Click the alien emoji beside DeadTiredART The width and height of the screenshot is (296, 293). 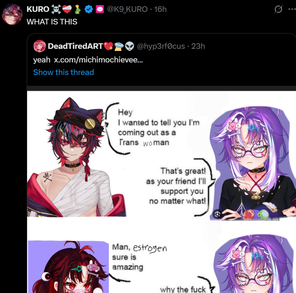(x=129, y=46)
